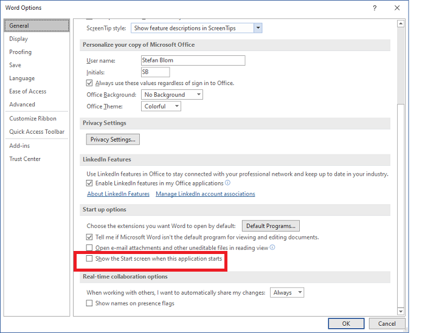Enable open e-mail attachments in reading view
Screen dimensions: 422x333
89,247
